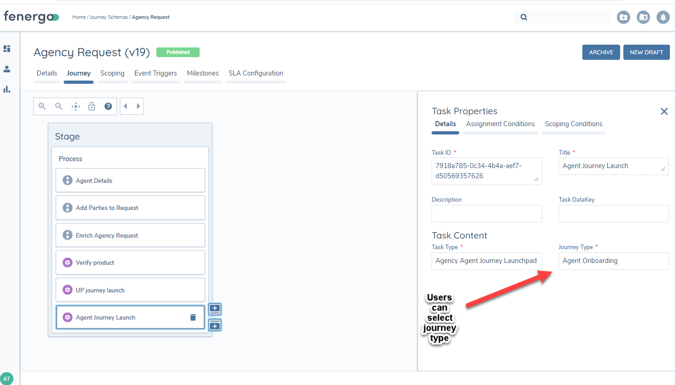Click the create new folder icon in top bar
This screenshot has height=385, width=675.
coord(623,17)
